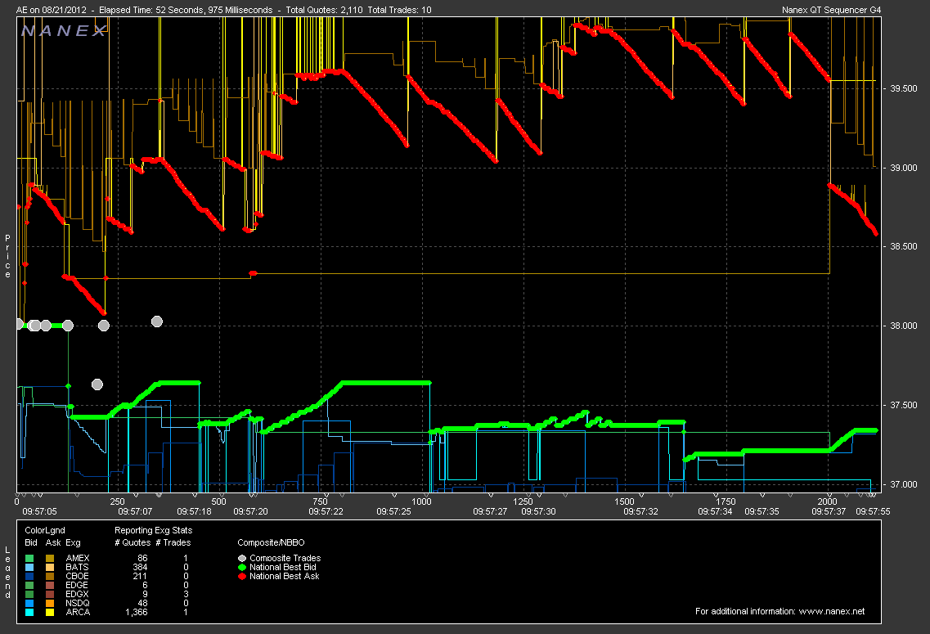Click the Nanex QT Sequencer G4 title

point(832,10)
